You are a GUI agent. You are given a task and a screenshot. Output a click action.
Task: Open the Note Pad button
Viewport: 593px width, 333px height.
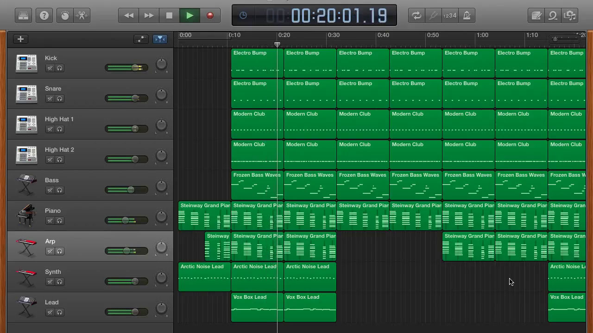coord(536,16)
